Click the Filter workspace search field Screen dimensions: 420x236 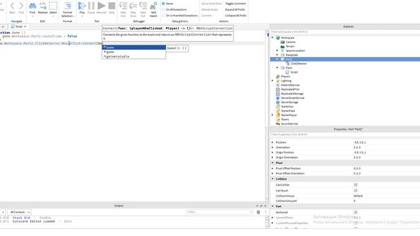[x=345, y=32]
